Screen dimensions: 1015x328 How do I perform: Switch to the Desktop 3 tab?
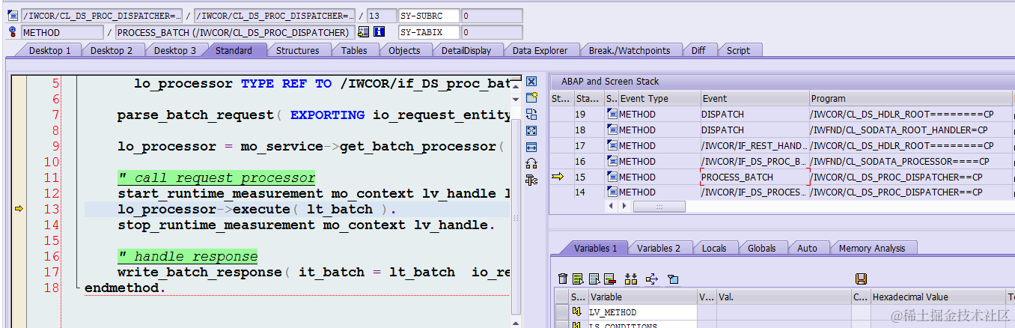coord(175,50)
